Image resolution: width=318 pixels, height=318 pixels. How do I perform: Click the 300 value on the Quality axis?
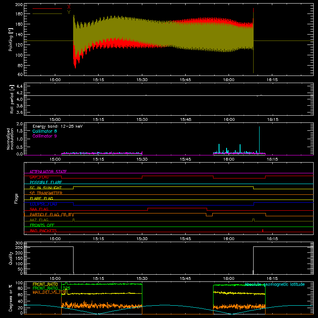click(x=19, y=243)
